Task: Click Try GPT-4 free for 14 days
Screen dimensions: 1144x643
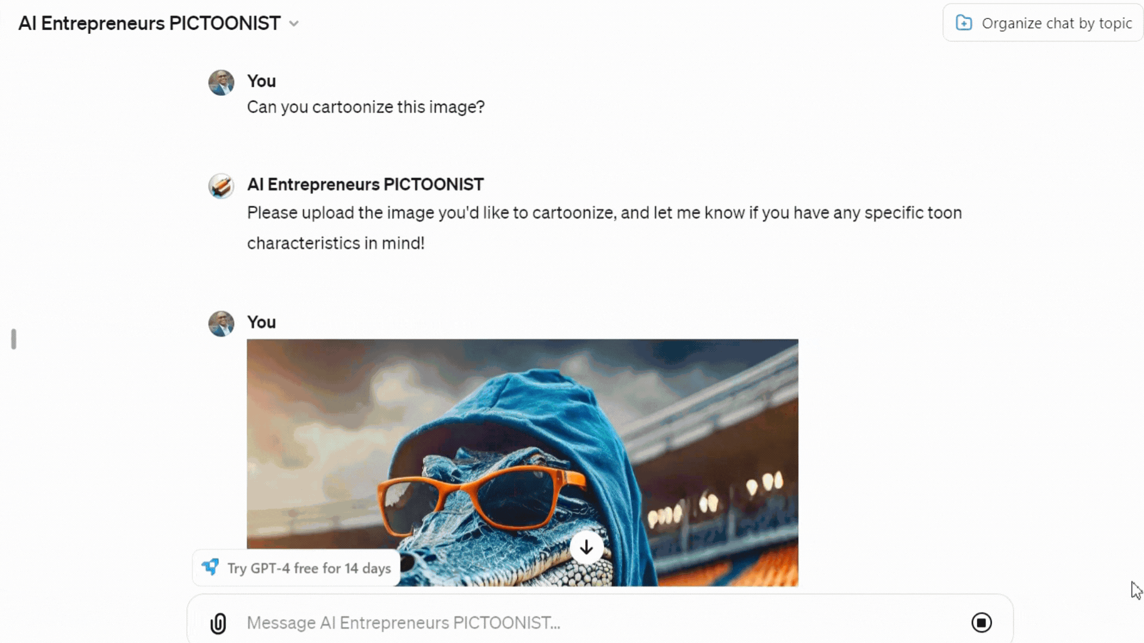Action: [x=296, y=568]
